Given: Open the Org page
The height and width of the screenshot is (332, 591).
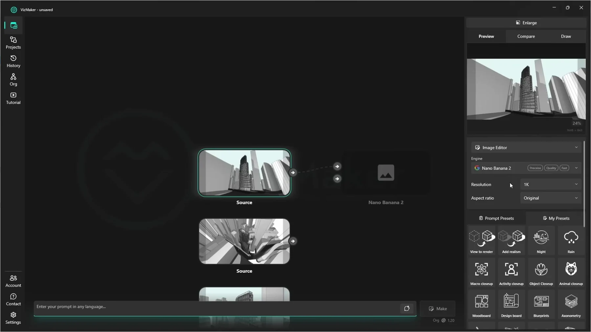Looking at the screenshot, I should coord(13,80).
